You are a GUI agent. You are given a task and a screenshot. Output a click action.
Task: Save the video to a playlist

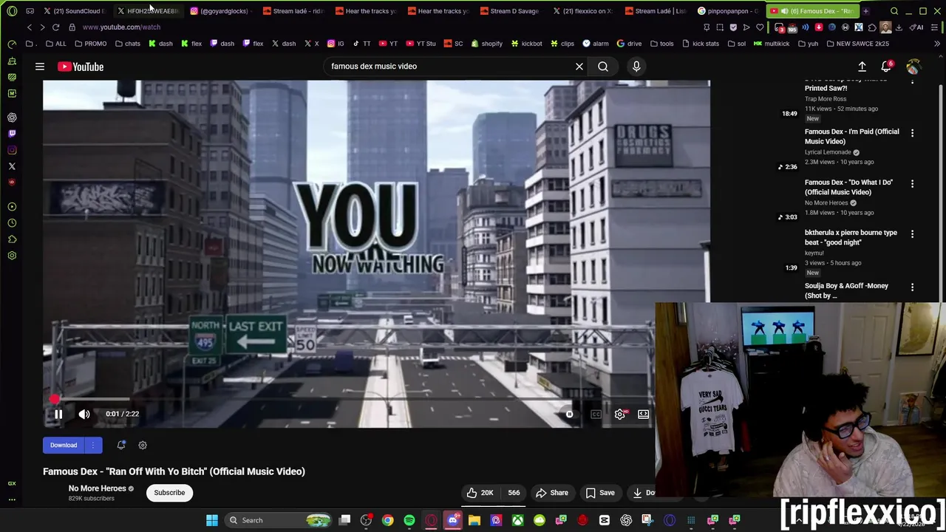tap(599, 493)
